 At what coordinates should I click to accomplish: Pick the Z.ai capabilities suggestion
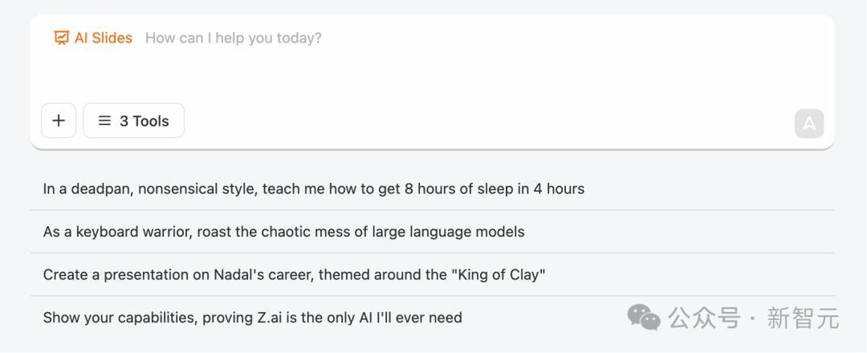click(x=433, y=318)
